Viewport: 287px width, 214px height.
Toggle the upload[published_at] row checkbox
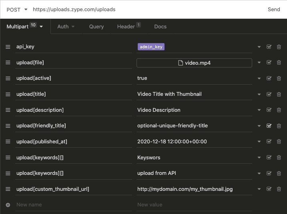pyautogui.click(x=269, y=141)
